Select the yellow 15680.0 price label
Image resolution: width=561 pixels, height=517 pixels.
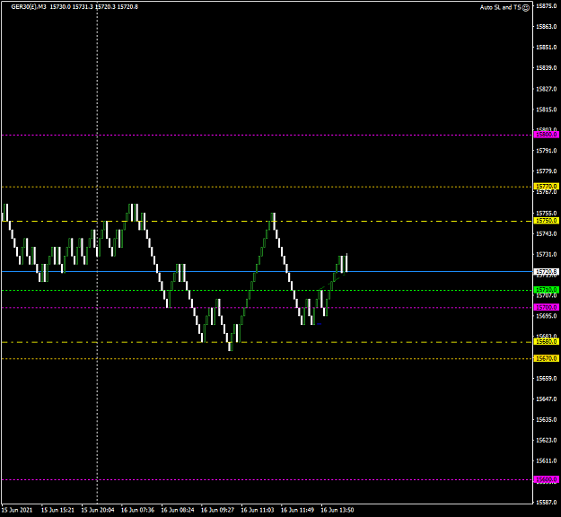[546, 342]
